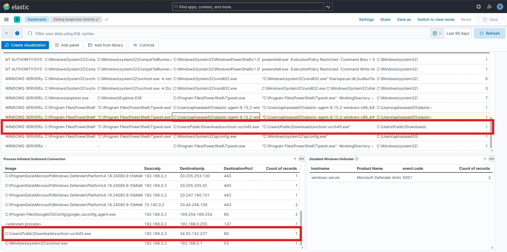The width and height of the screenshot is (507, 252).
Task: Edit dashboard title with the pencil icon
Action: [x=98, y=19]
